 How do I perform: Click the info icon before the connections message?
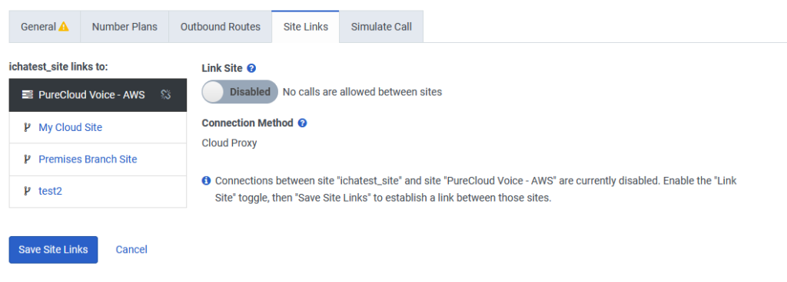(206, 181)
